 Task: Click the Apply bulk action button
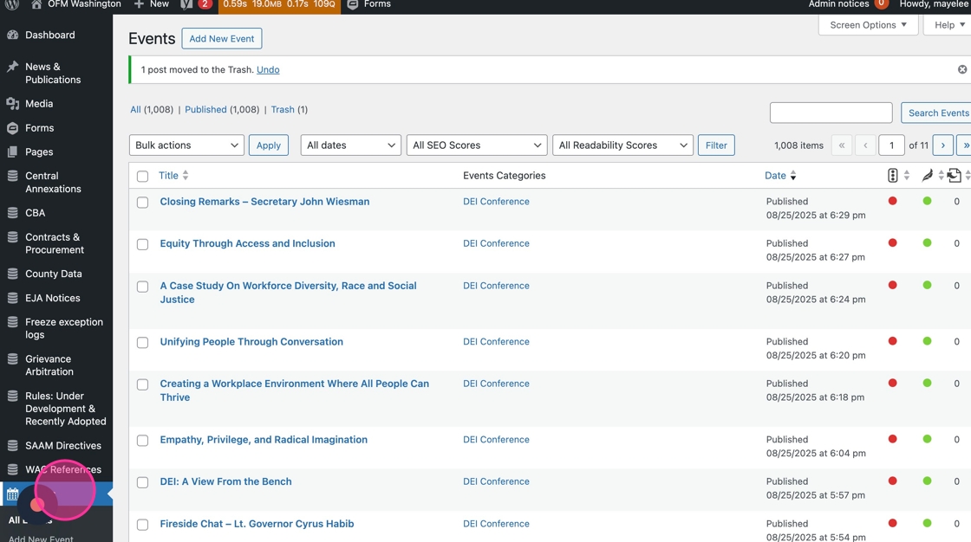(269, 145)
